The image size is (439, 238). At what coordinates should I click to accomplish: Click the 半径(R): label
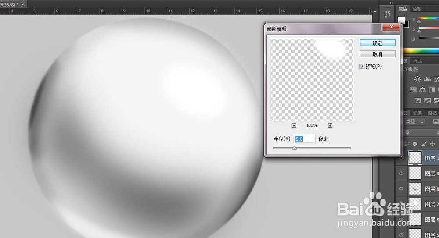pyautogui.click(x=283, y=139)
